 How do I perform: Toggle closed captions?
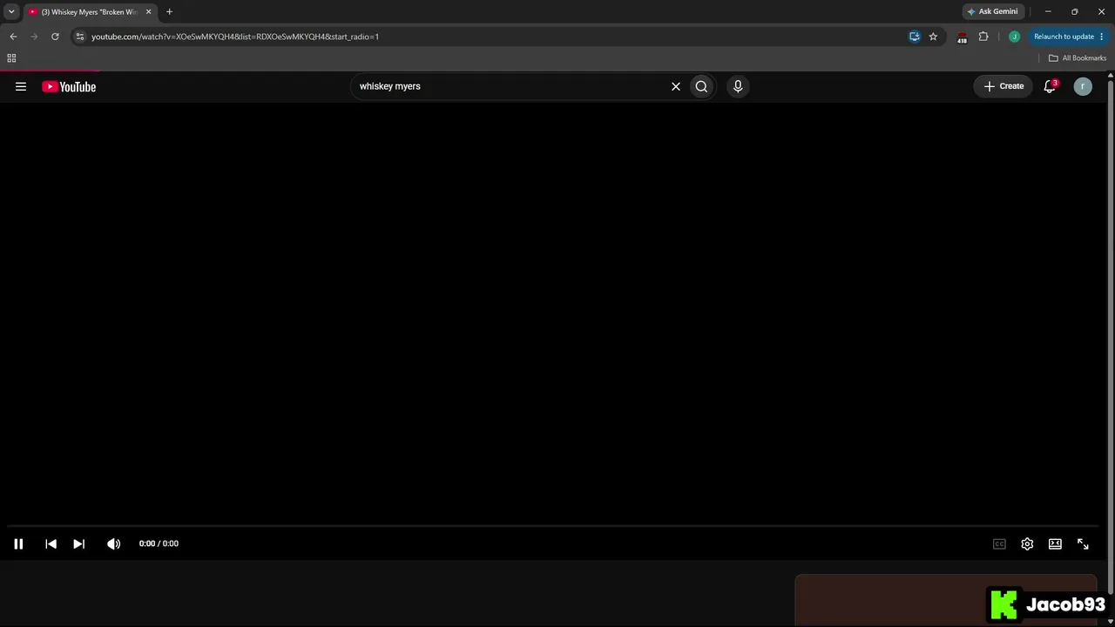[x=999, y=543]
